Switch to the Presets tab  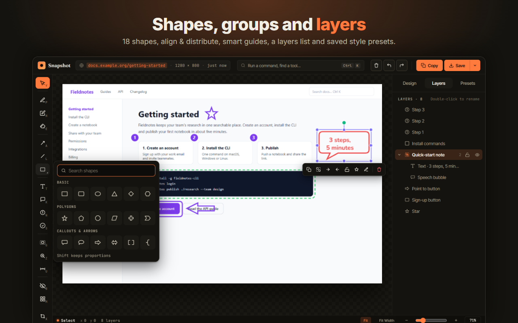(467, 83)
